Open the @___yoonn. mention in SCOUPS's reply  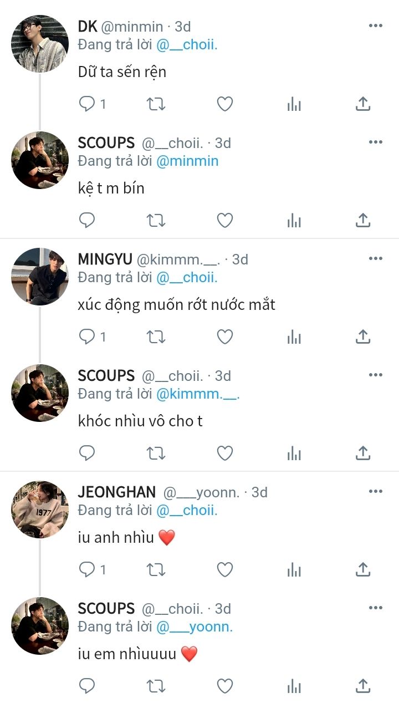click(x=195, y=626)
